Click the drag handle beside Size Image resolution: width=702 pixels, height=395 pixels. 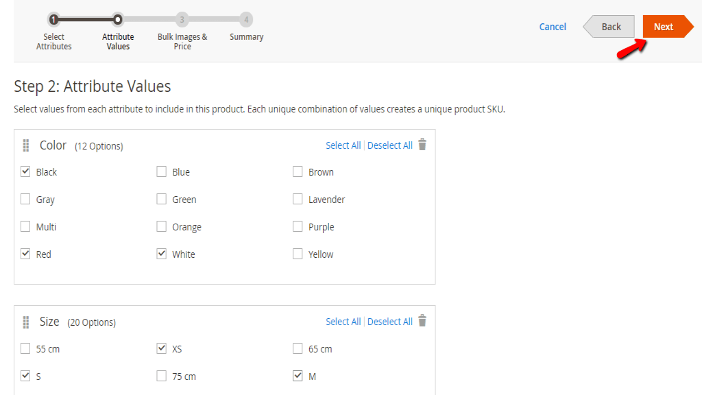tap(25, 321)
